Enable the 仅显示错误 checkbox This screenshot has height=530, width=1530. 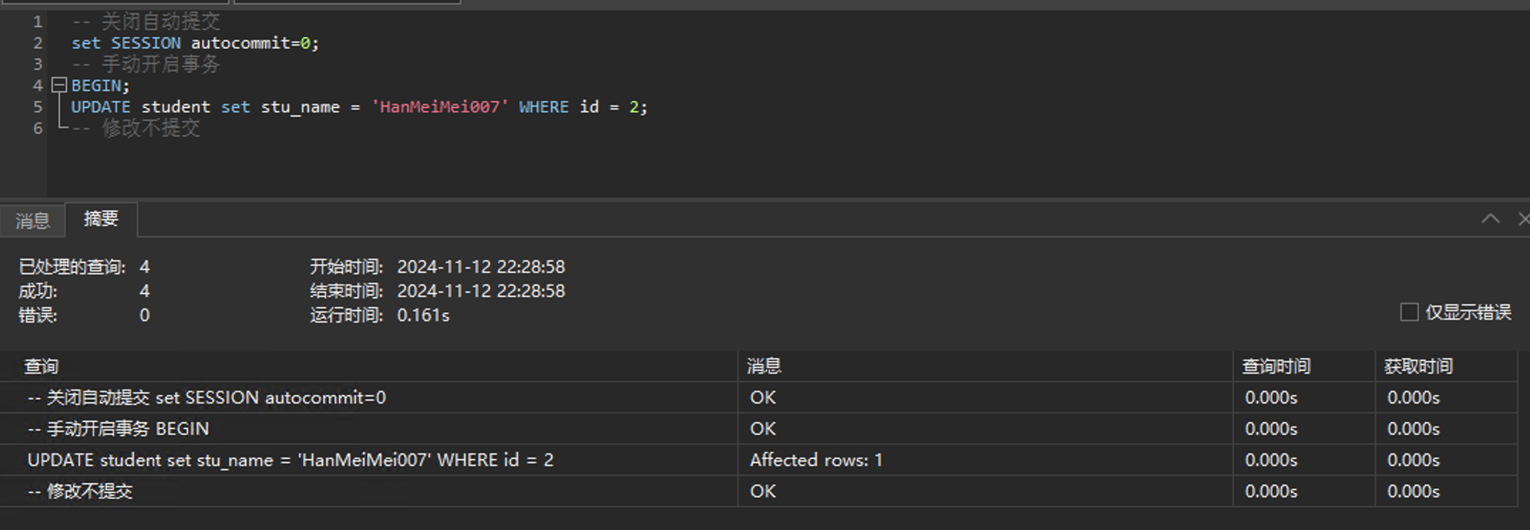(1409, 313)
